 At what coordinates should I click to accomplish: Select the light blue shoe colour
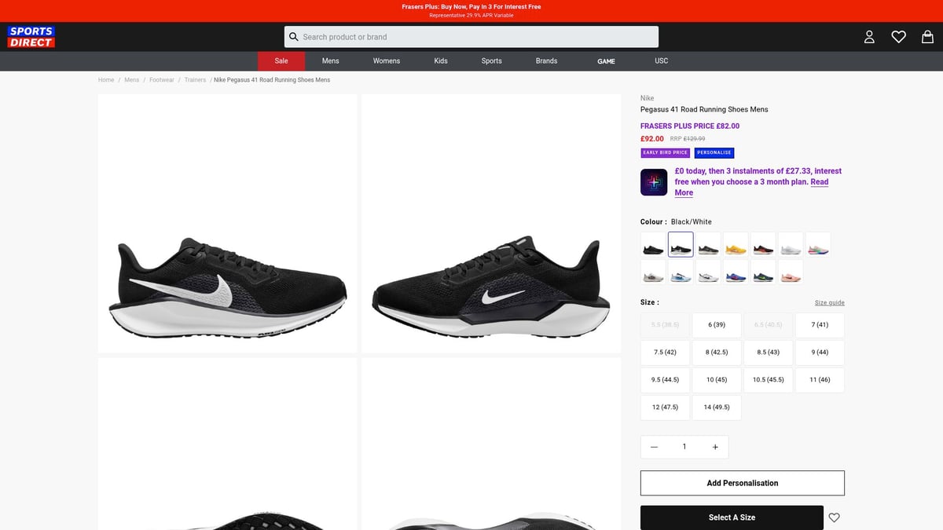pos(681,272)
